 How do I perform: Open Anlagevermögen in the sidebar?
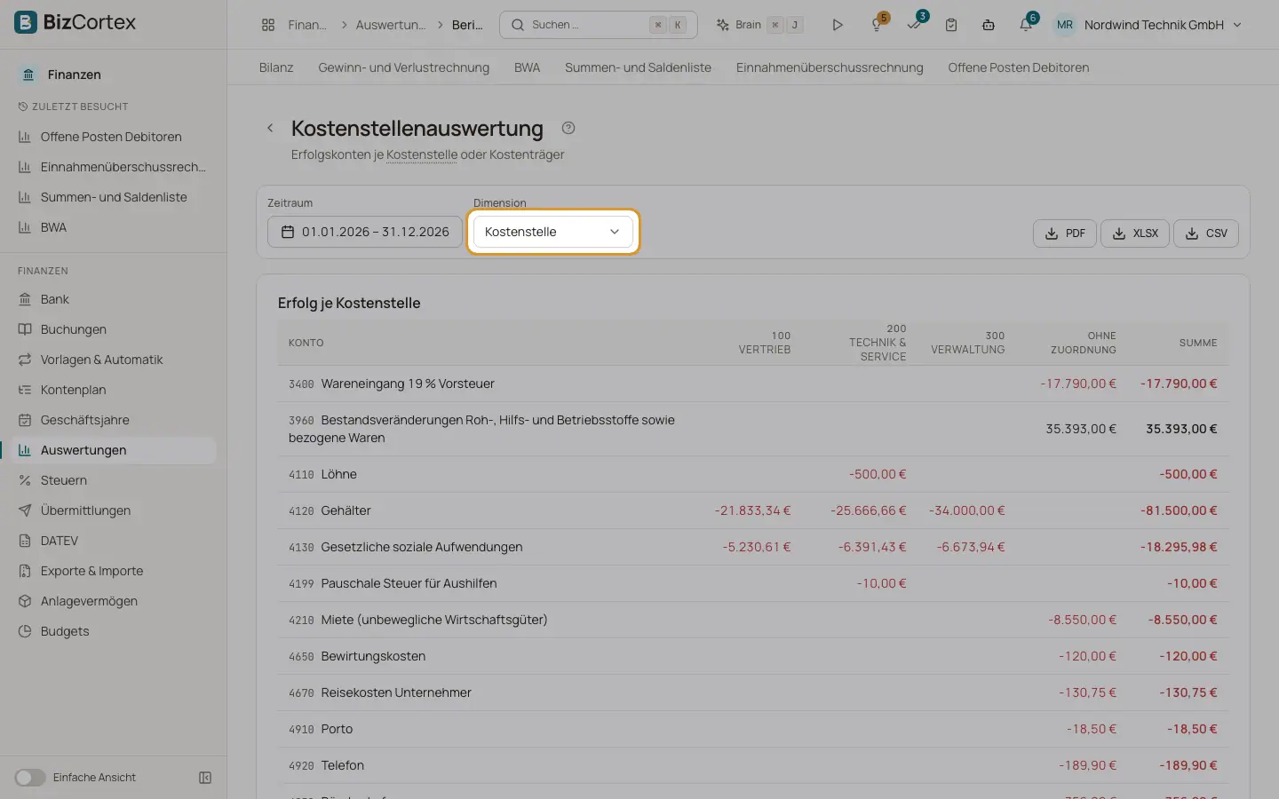tap(114, 601)
